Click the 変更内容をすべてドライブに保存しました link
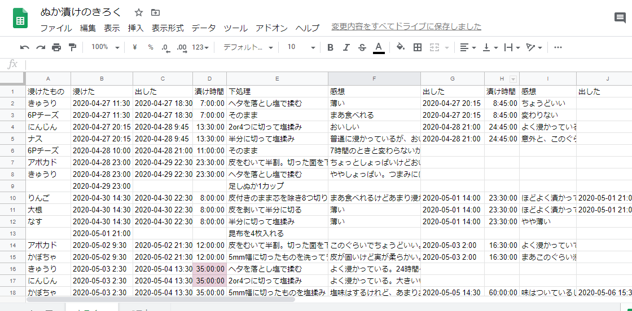Screen dimensions: 632x311 click(x=406, y=27)
